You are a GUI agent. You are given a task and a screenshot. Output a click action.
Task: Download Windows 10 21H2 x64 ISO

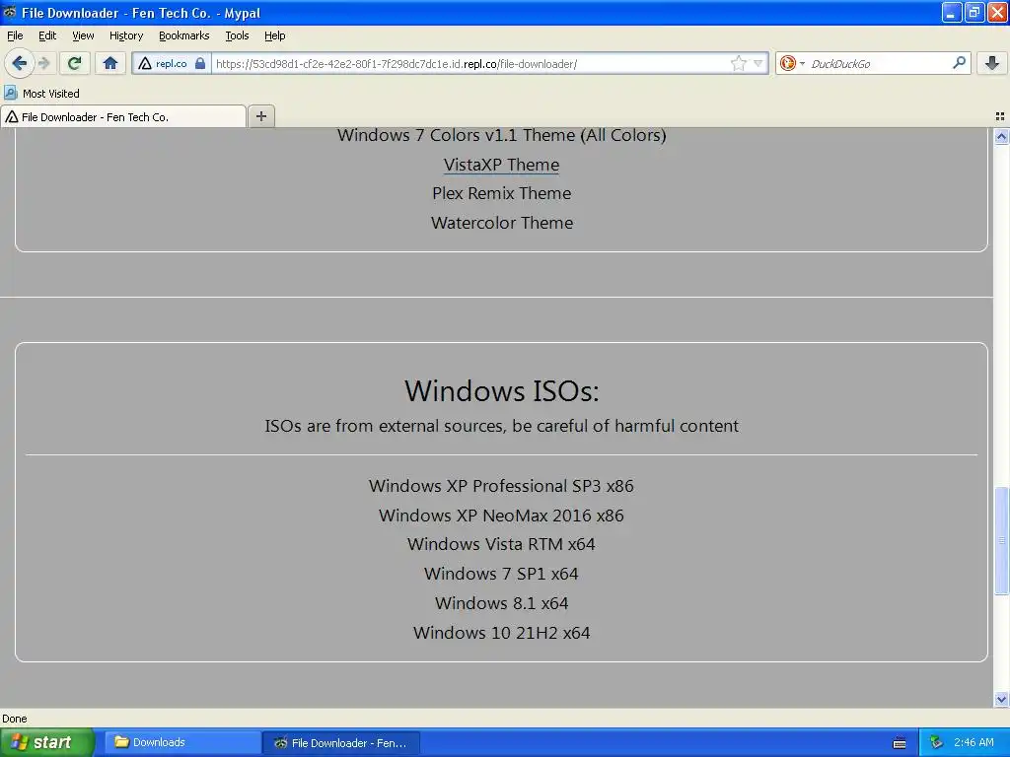coord(502,633)
